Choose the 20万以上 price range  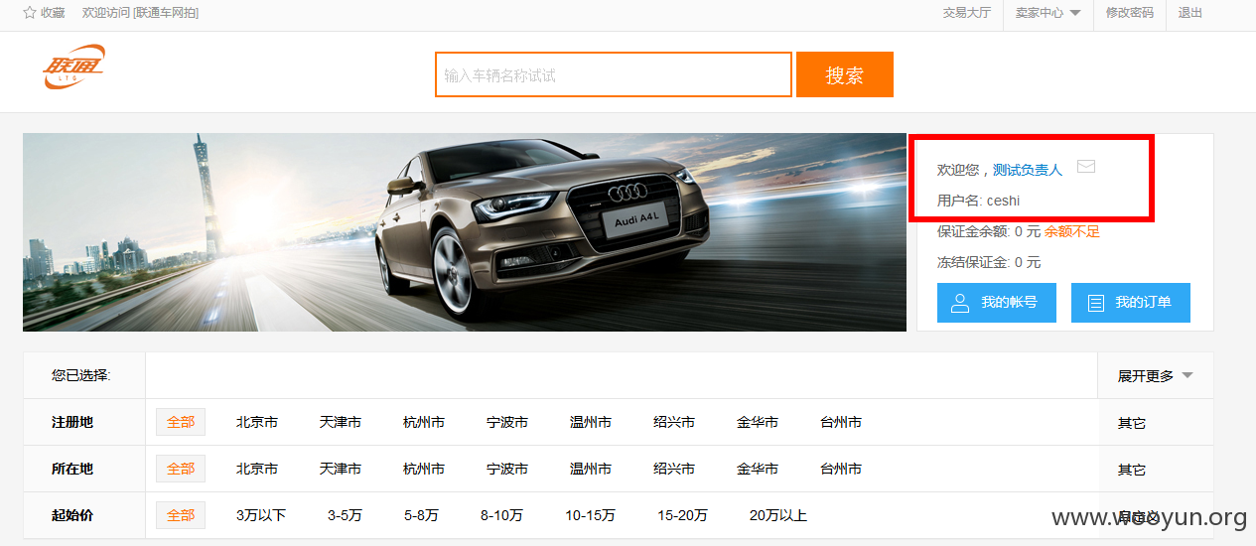[778, 515]
